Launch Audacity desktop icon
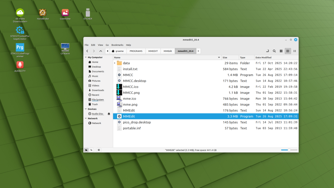This screenshot has width=334, height=188. (20, 66)
